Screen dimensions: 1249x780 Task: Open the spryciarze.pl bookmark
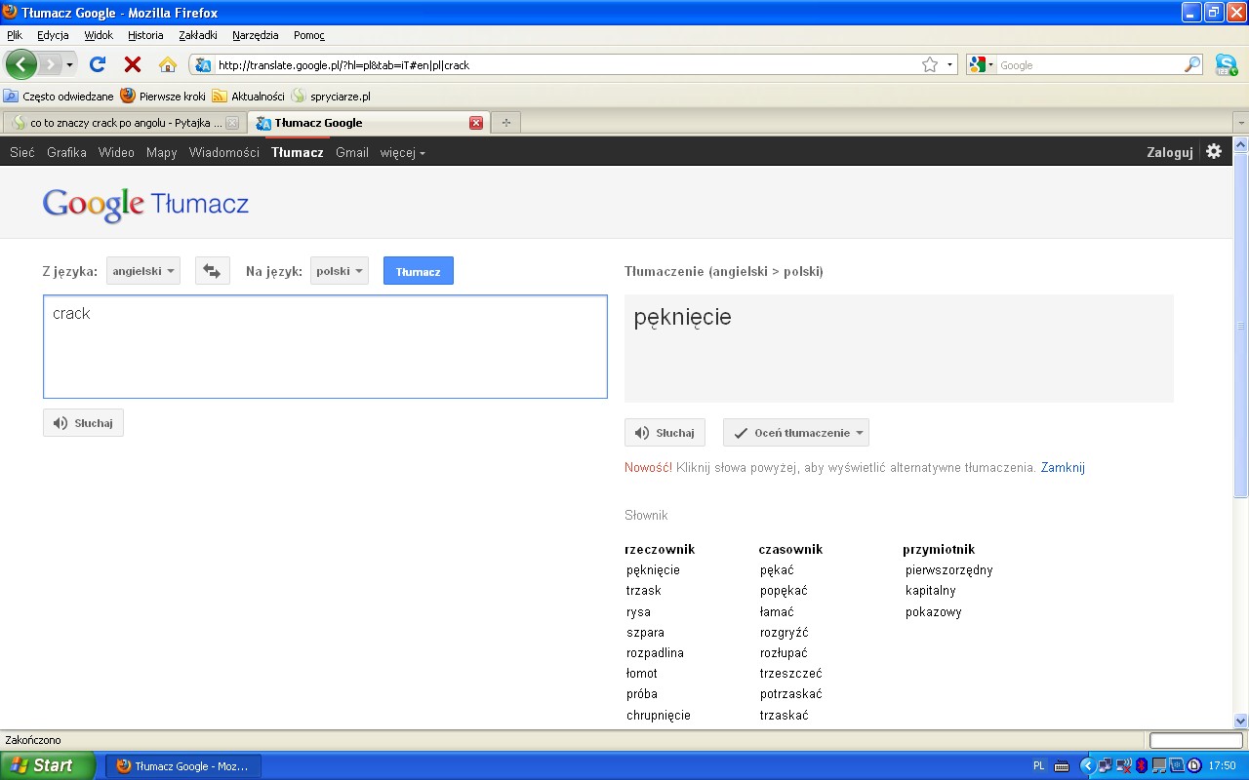[331, 97]
